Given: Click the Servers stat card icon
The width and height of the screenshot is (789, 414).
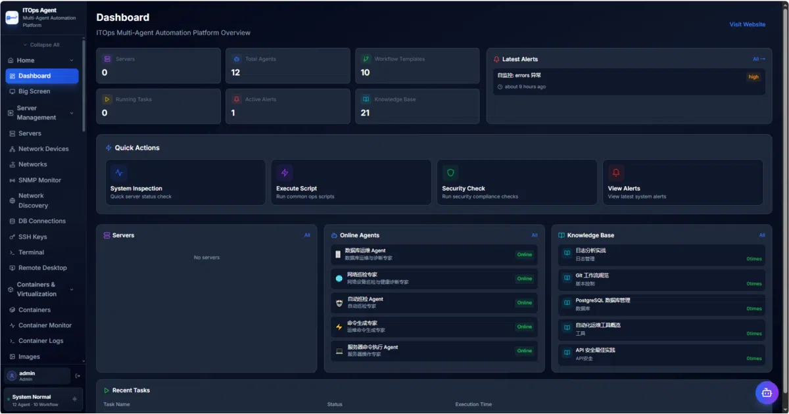Looking at the screenshot, I should click(107, 59).
